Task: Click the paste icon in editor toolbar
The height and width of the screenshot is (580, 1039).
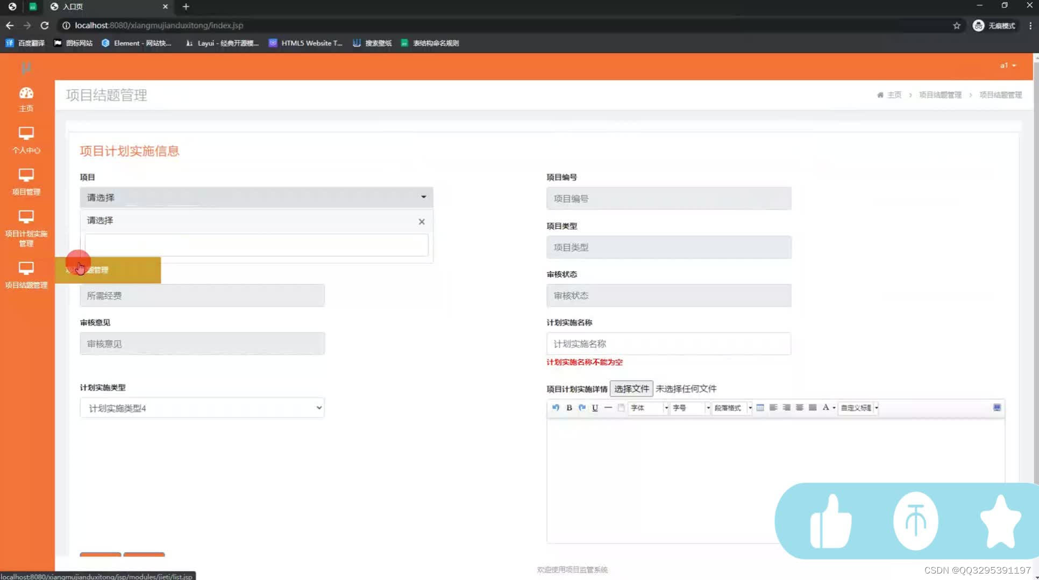Action: (x=621, y=408)
